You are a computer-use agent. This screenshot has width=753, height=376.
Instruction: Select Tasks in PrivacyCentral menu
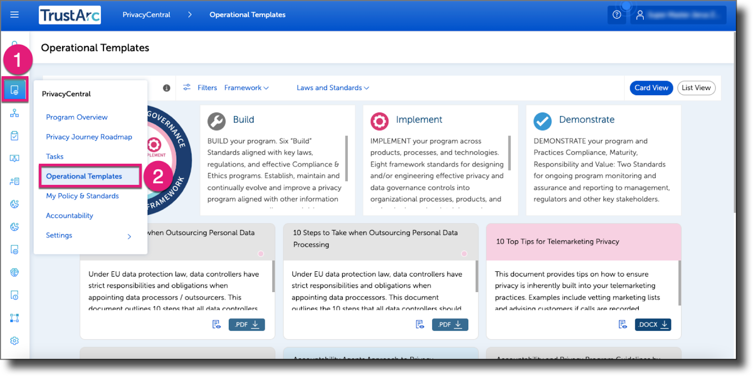pyautogui.click(x=55, y=156)
